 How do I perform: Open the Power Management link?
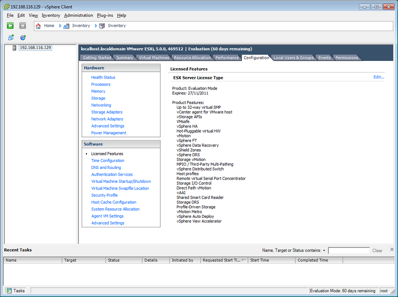point(109,133)
